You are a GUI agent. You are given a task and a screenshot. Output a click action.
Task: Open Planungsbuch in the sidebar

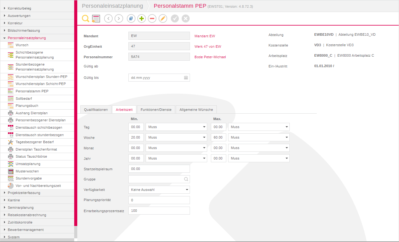coord(27,106)
